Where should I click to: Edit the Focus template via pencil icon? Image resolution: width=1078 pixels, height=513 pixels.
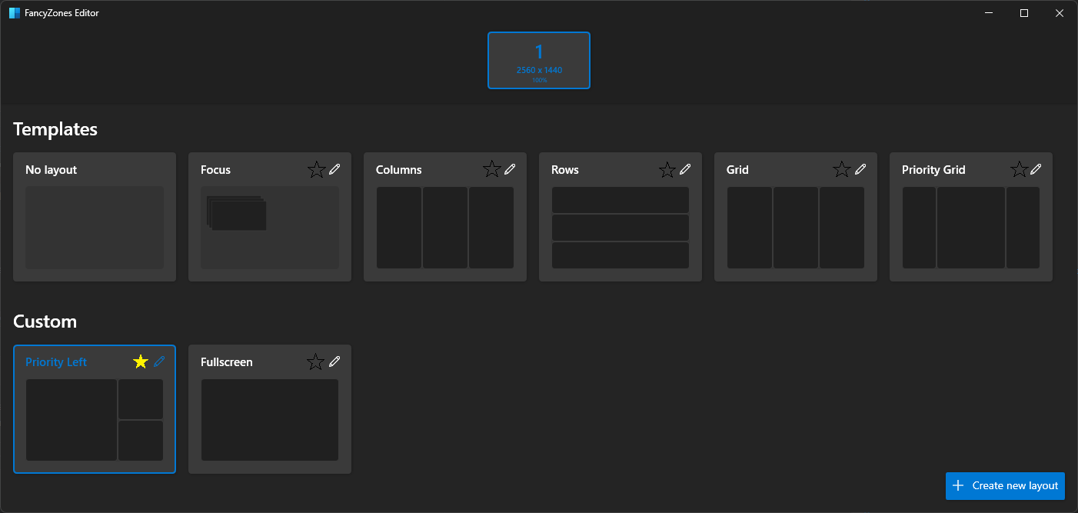334,169
